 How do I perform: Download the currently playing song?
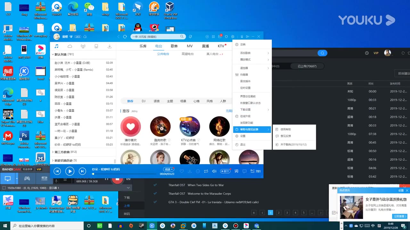190,171
